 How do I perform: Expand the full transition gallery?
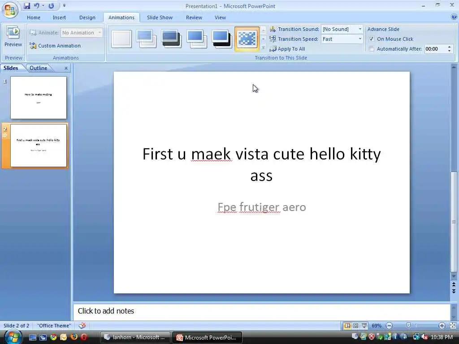pos(263,47)
